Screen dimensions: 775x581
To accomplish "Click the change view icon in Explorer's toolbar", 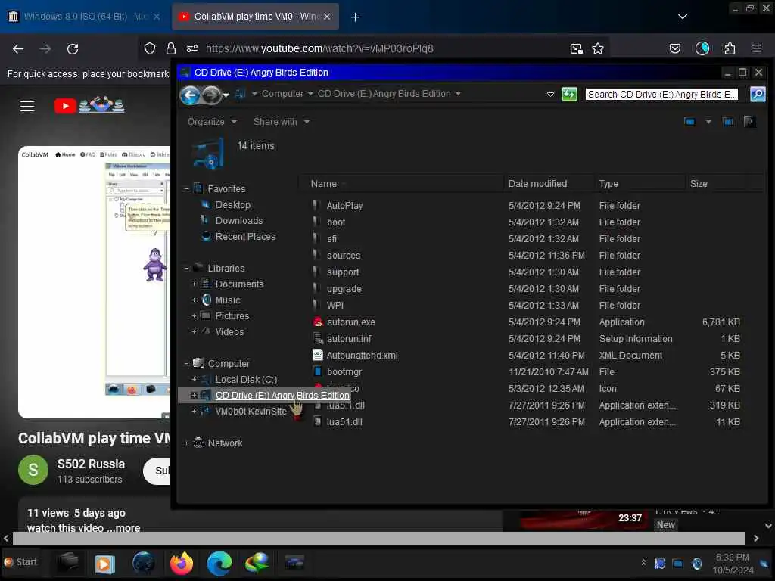I will 689,122.
